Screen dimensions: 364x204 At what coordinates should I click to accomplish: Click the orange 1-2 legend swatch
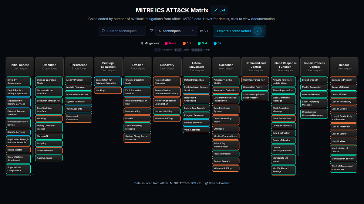(184, 43)
